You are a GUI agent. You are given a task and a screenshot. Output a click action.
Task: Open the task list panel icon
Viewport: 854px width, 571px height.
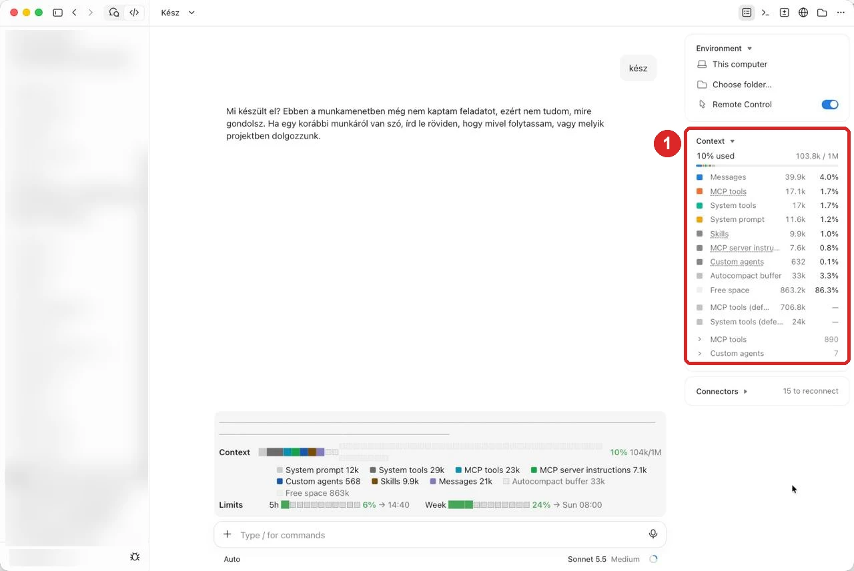click(x=747, y=13)
